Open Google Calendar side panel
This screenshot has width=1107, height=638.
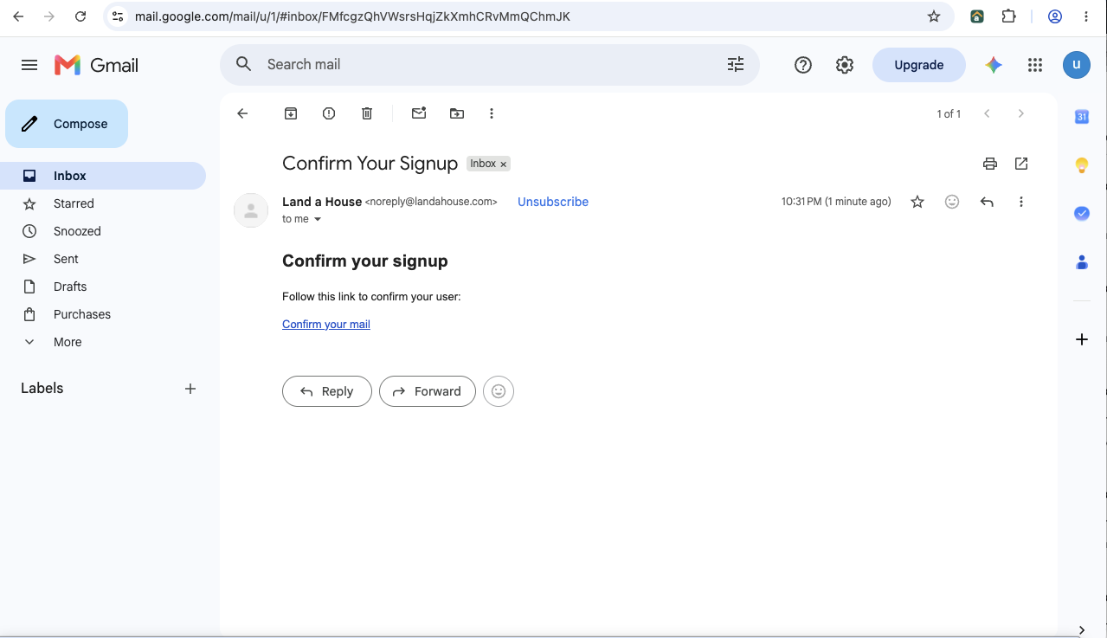1082,117
